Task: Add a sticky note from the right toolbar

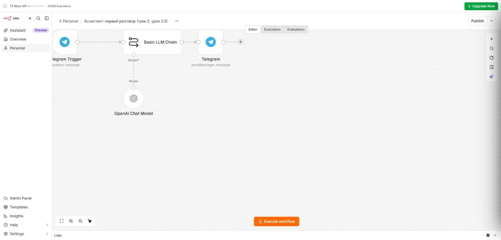Action: [x=491, y=58]
